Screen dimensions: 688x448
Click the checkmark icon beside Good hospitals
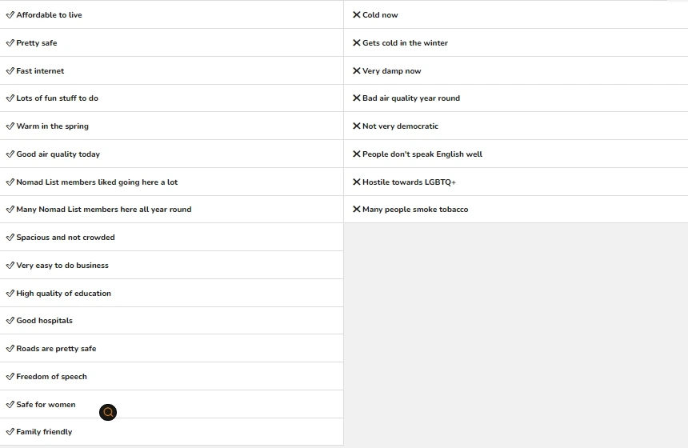[x=10, y=321]
